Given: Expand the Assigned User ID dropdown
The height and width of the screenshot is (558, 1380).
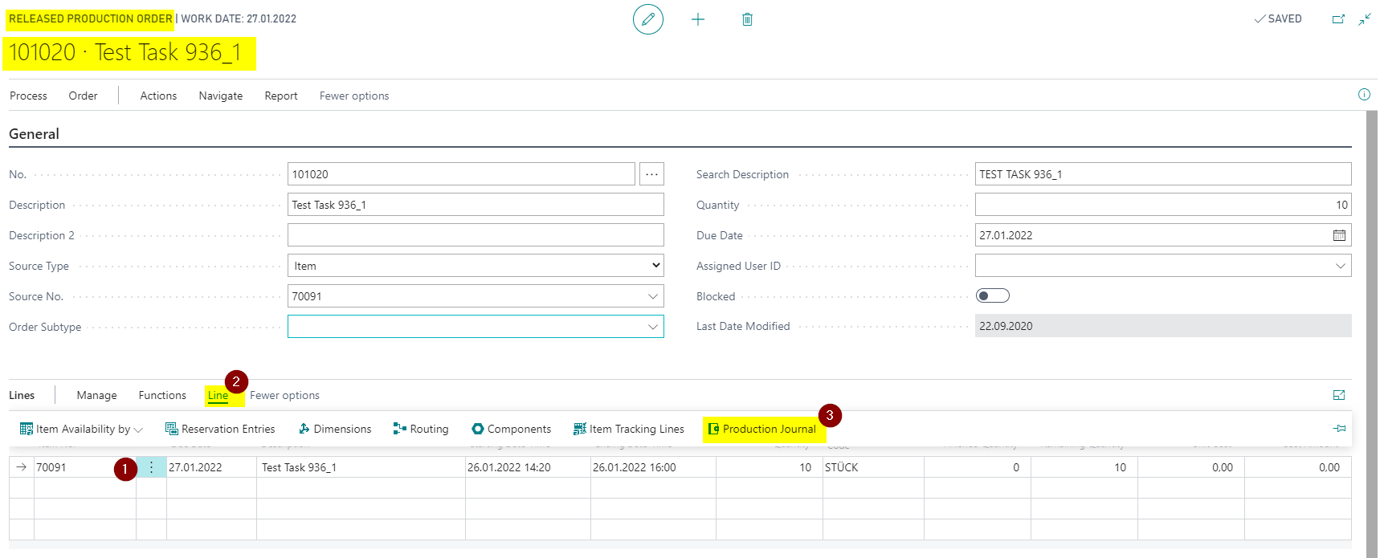Looking at the screenshot, I should [1340, 266].
